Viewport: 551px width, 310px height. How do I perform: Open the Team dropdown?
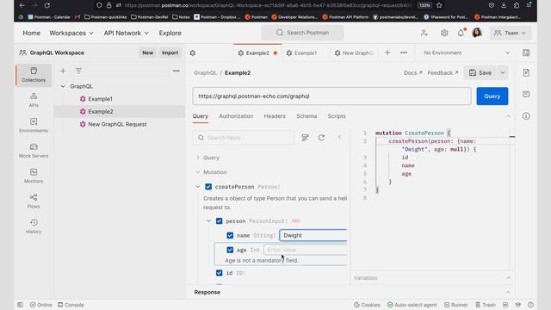point(511,33)
